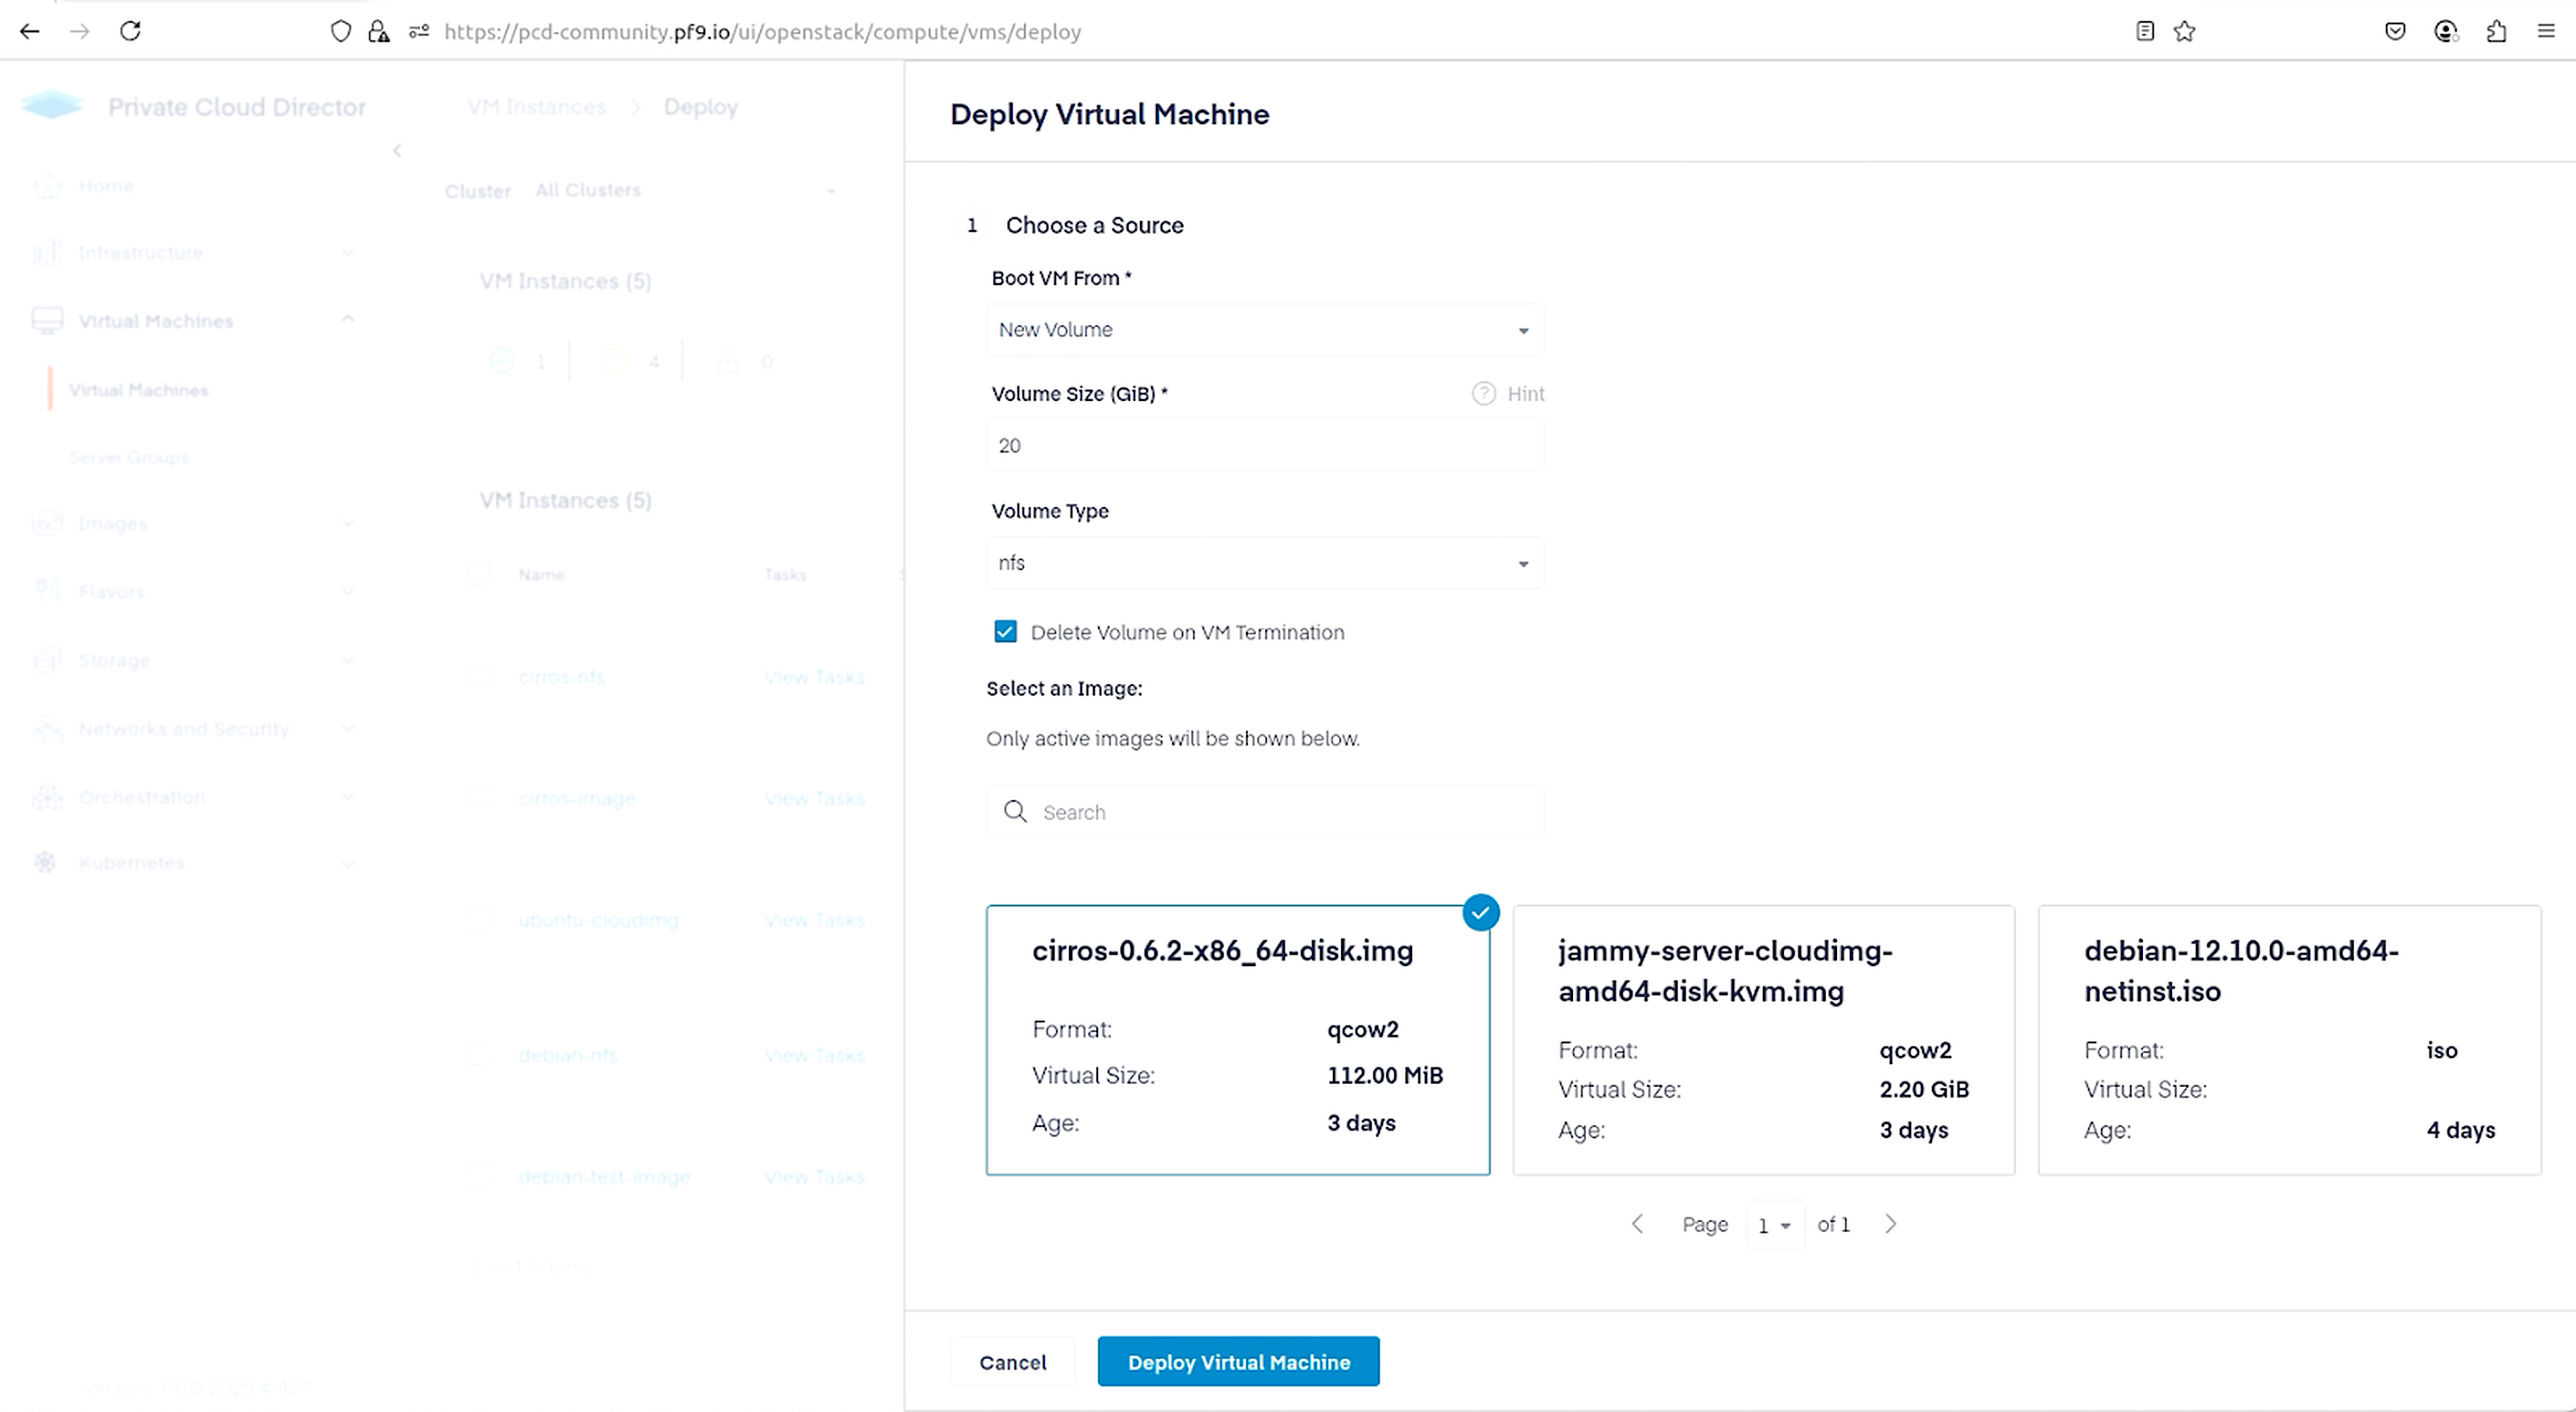This screenshot has width=2576, height=1412.
Task: Click the search magnifier icon
Action: click(x=1015, y=811)
